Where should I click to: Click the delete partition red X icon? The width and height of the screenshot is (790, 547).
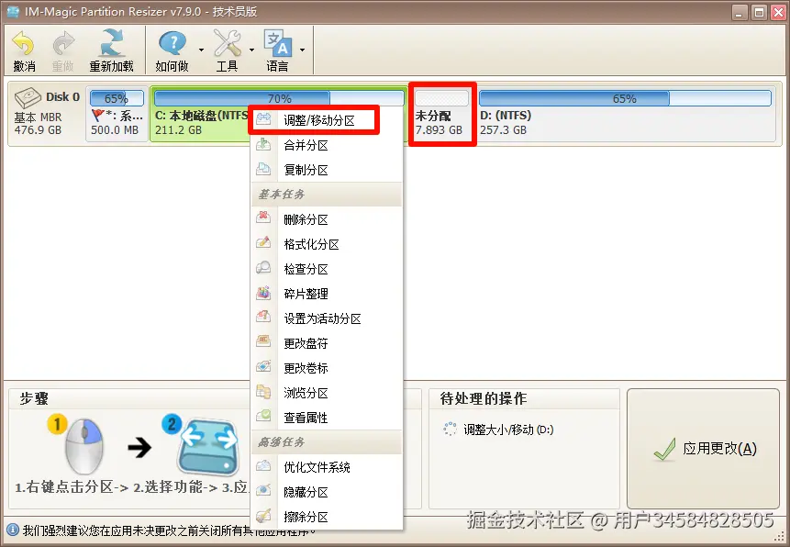(263, 218)
